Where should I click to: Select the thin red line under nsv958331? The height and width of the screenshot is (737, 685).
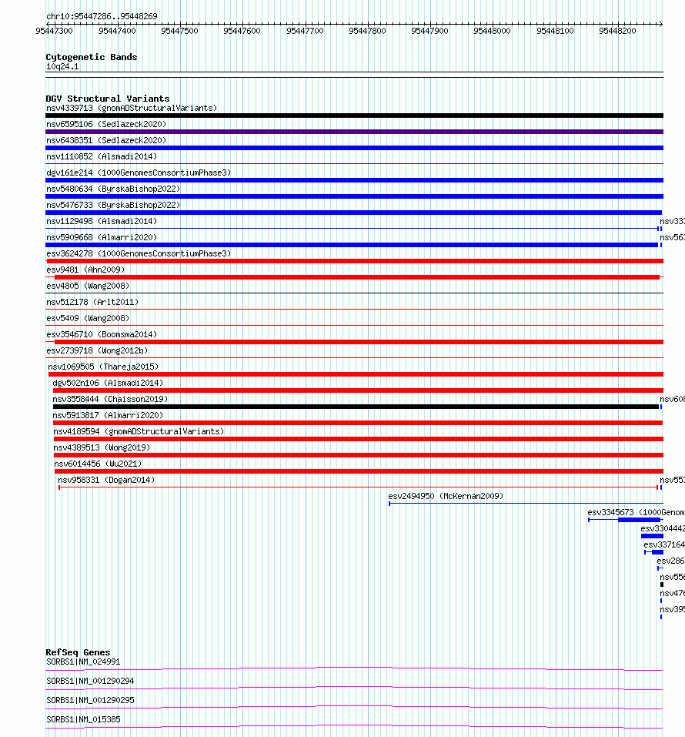point(359,487)
